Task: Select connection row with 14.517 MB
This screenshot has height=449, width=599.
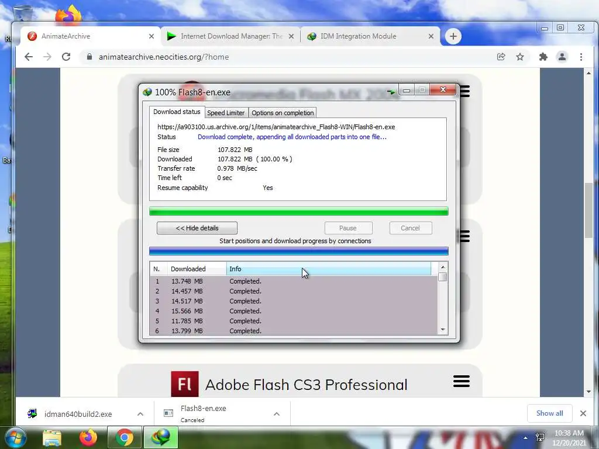Action: pos(294,301)
